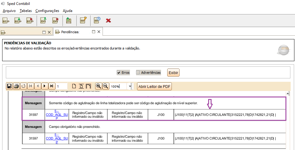This screenshot has height=150, width=295.
Task: Close the Pendências tab
Action: [99, 32]
